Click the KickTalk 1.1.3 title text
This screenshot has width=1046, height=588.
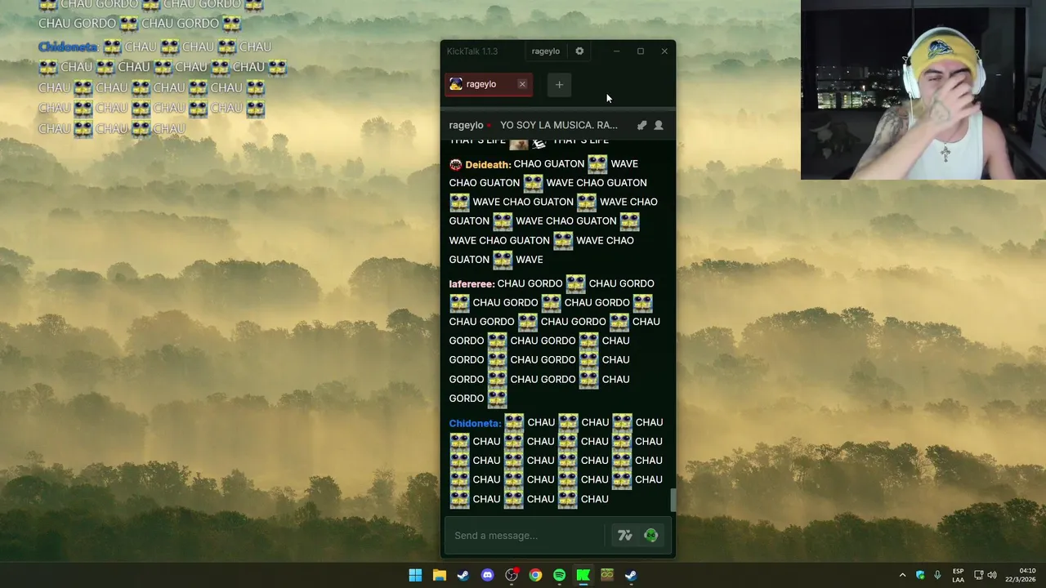pos(472,51)
